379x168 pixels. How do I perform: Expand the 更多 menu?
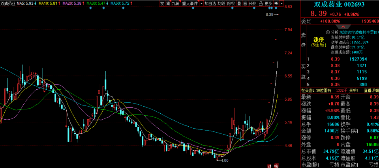tap(268, 3)
